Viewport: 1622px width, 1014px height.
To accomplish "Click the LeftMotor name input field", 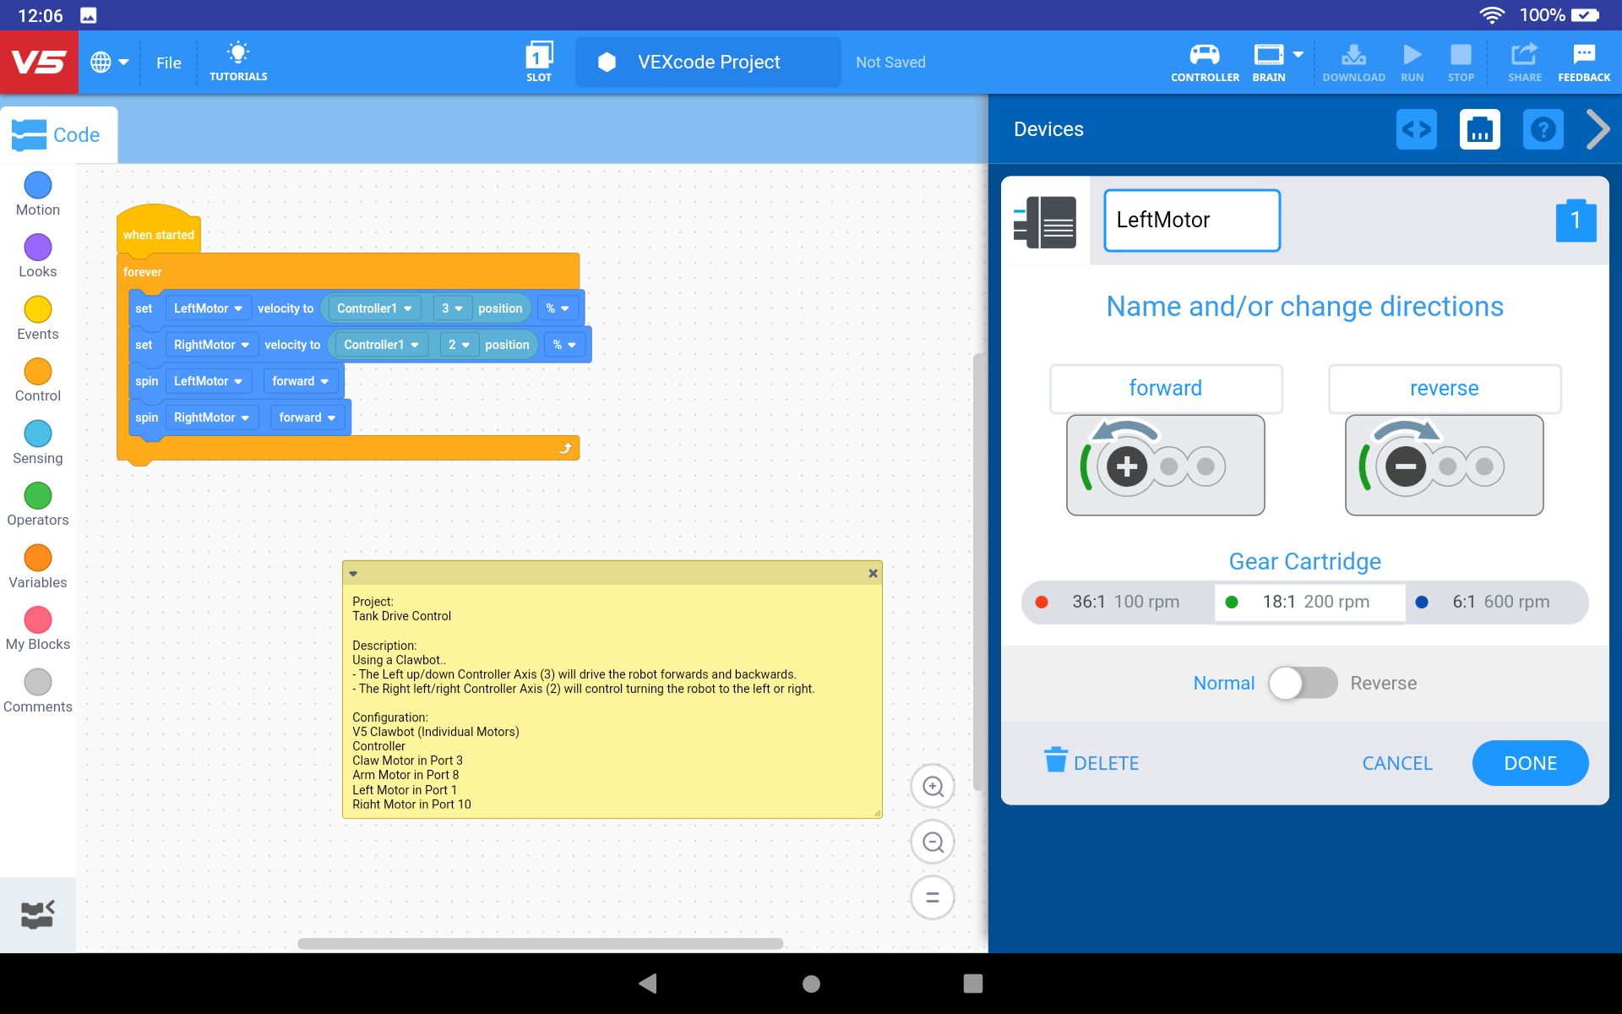I will pyautogui.click(x=1191, y=220).
